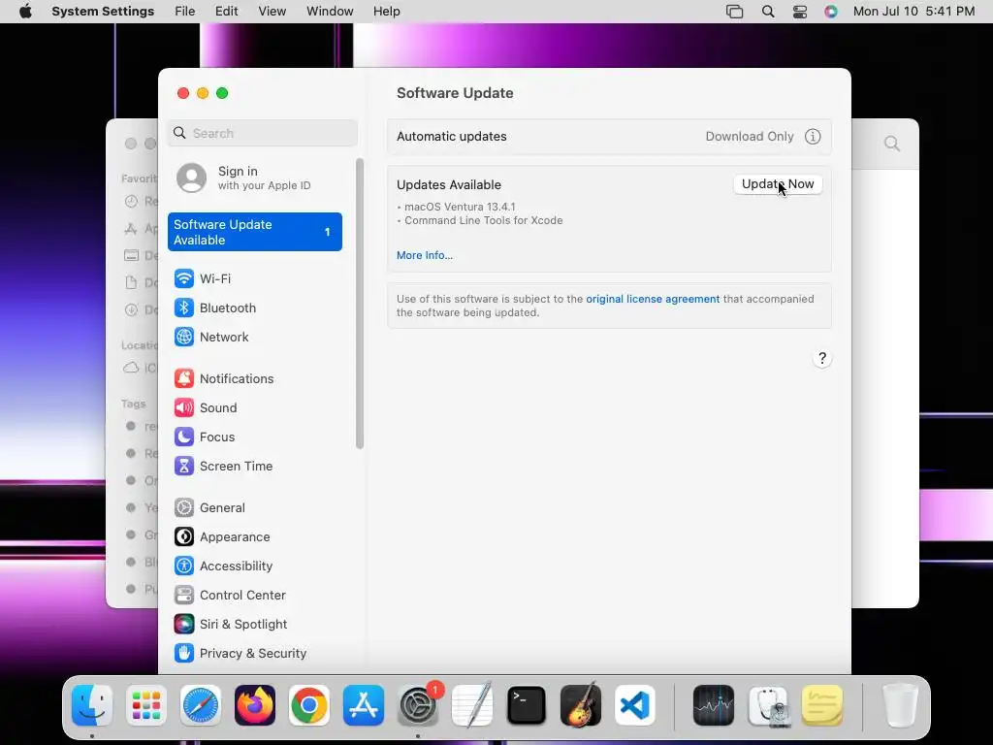The width and height of the screenshot is (993, 745).
Task: Click the Update Now button
Action: coord(778,184)
